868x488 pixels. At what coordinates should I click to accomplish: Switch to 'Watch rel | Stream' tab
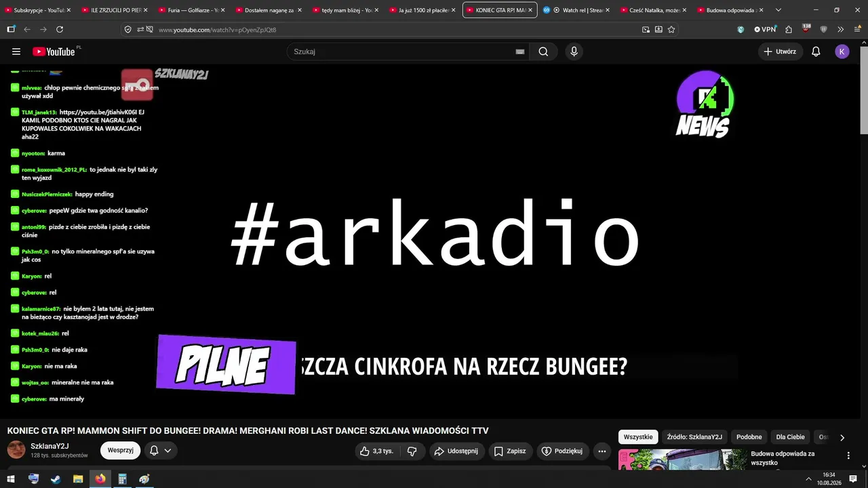pos(576,10)
